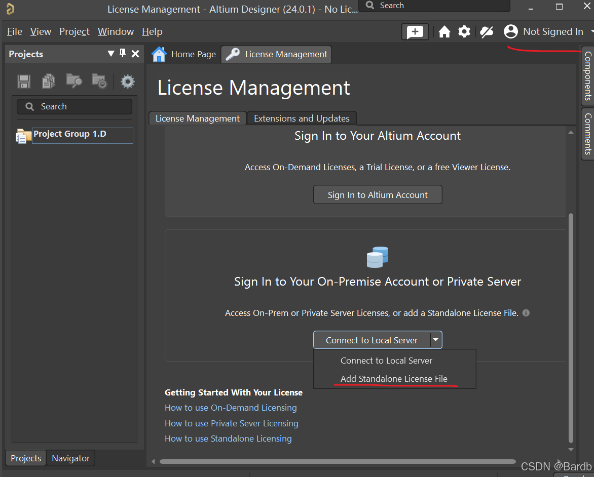
Task: Click the copy documents icon in the Projects panel
Action: click(49, 81)
